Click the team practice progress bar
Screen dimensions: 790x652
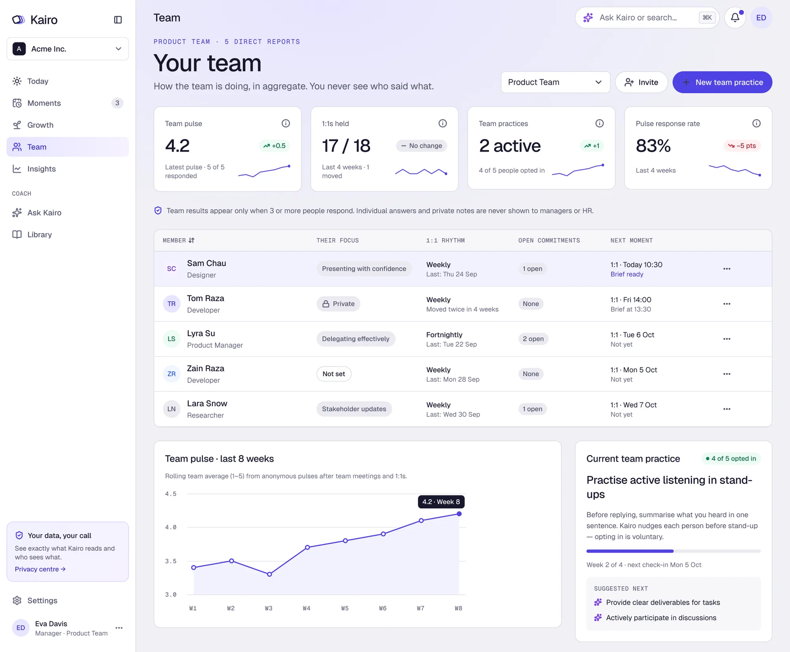click(673, 551)
